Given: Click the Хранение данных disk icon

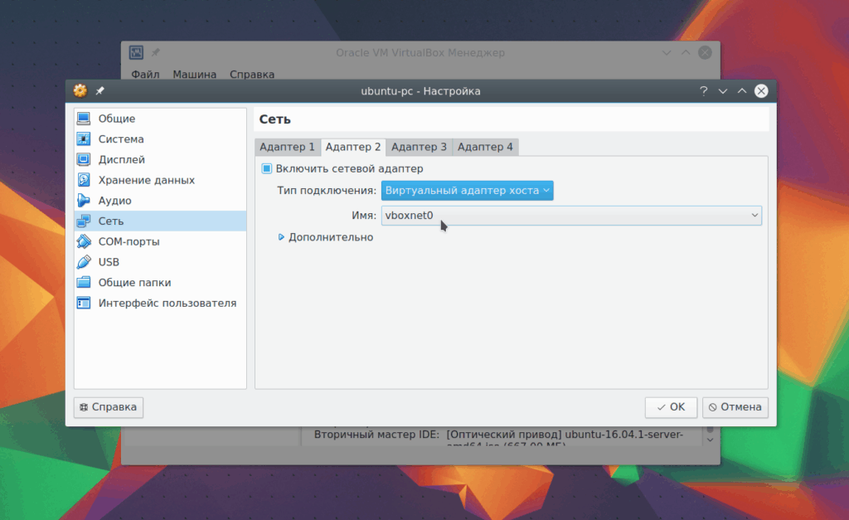Looking at the screenshot, I should pyautogui.click(x=84, y=180).
